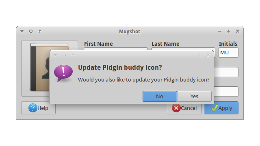Click the green Apply checkmark button
This screenshot has width=260, height=146.
[x=221, y=108]
